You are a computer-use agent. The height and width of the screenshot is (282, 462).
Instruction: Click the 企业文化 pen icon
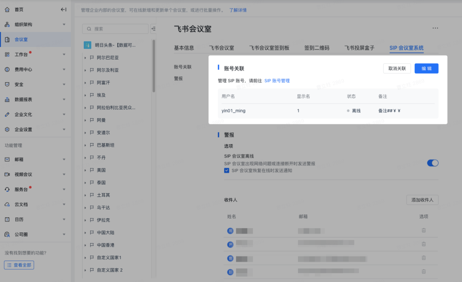(x=7, y=114)
